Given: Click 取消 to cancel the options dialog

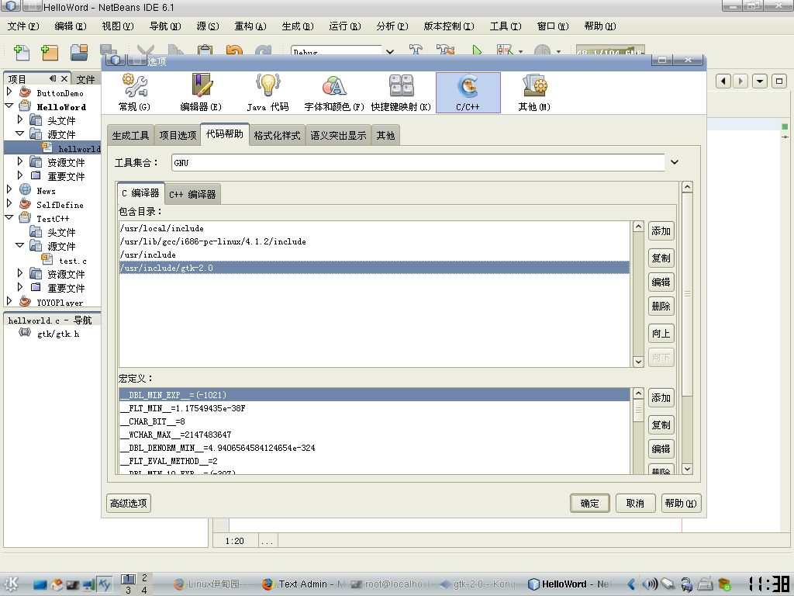Looking at the screenshot, I should [x=635, y=503].
